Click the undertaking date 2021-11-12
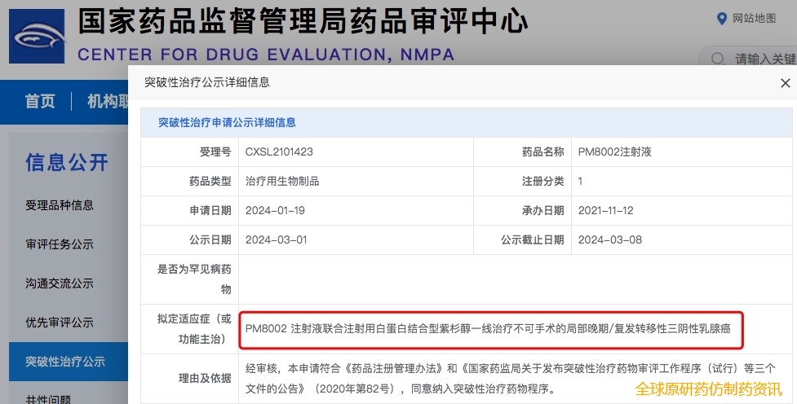797x404 pixels. pos(606,211)
